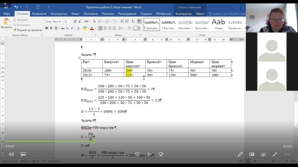Screen dimensions: 298x167
Task: Expand the font color dropdown arrow
Action: [95, 28]
